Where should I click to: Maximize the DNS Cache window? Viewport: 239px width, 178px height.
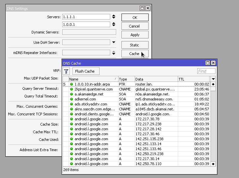point(208,63)
